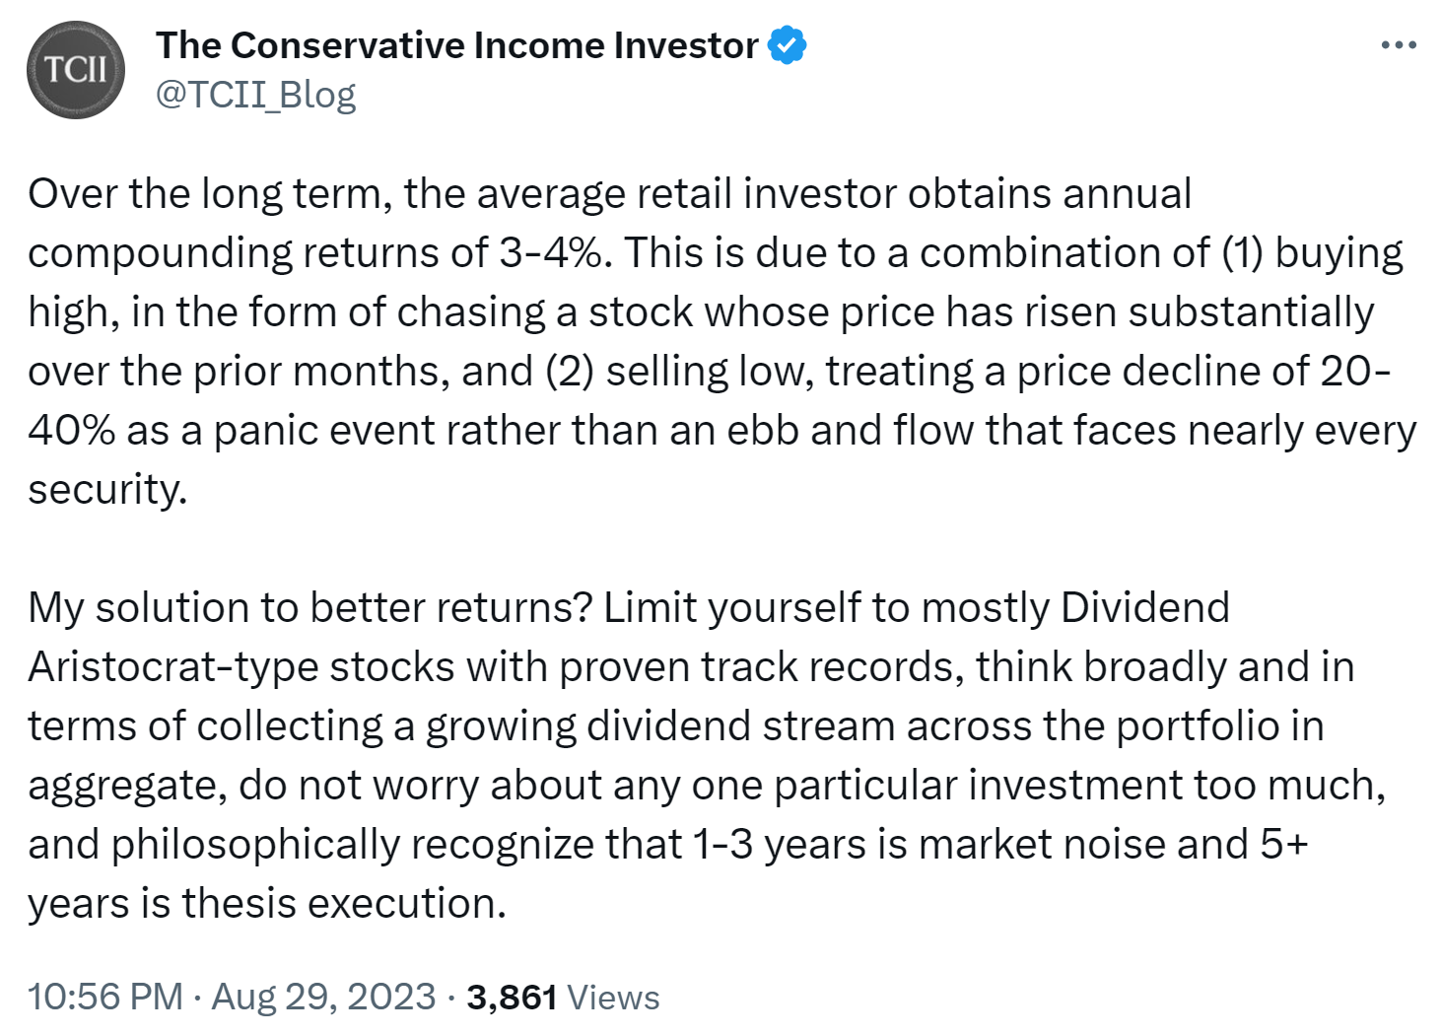Click "My solution to better returns?" text
This screenshot has height=1035, width=1441.
click(309, 608)
